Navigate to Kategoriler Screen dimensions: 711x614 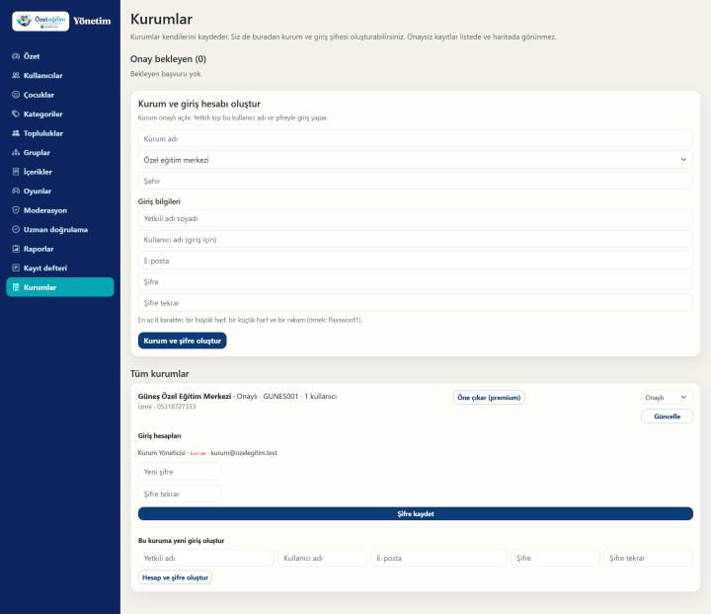[x=60, y=114]
